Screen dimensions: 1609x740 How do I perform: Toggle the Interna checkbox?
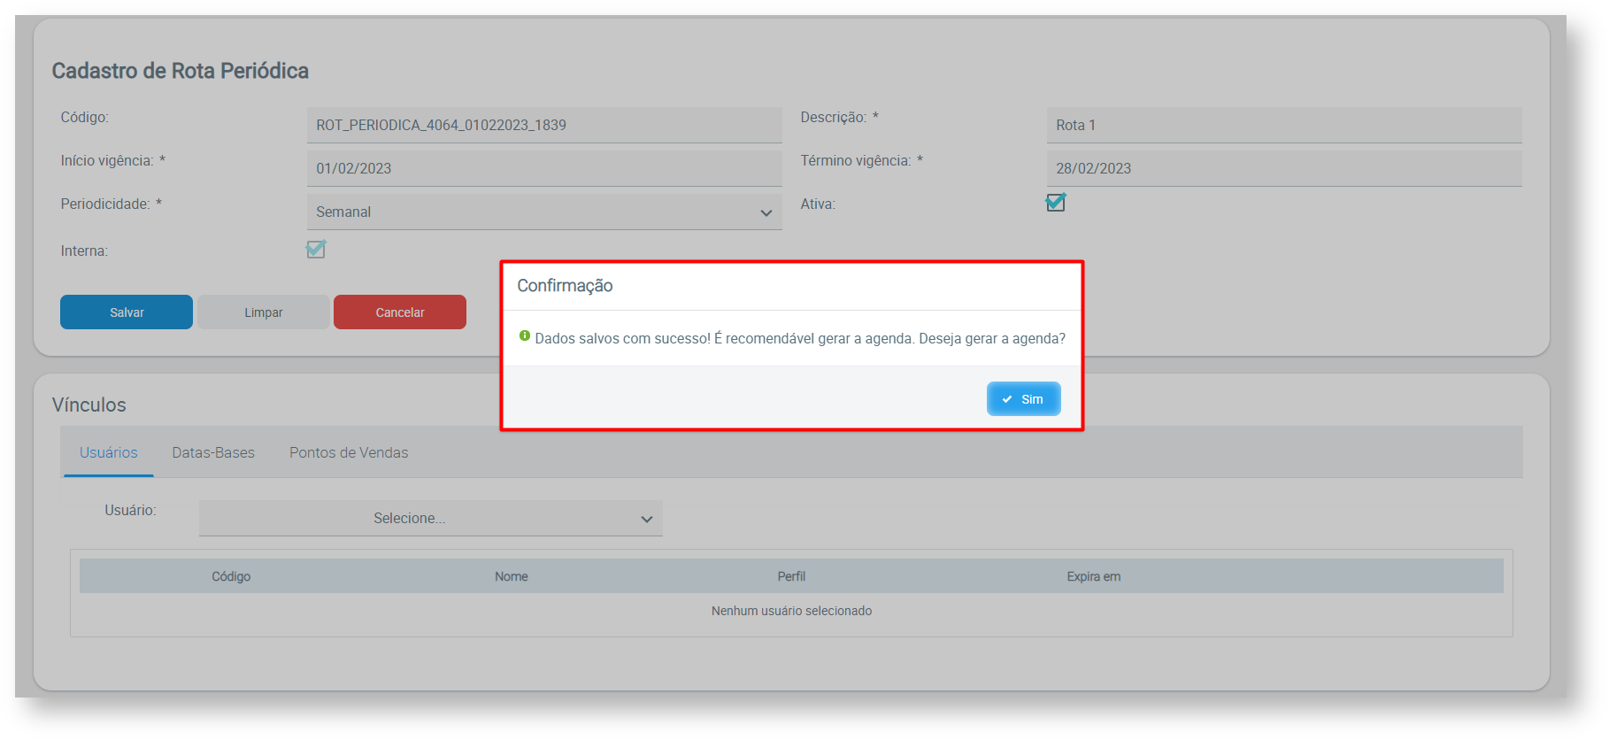[x=316, y=250]
